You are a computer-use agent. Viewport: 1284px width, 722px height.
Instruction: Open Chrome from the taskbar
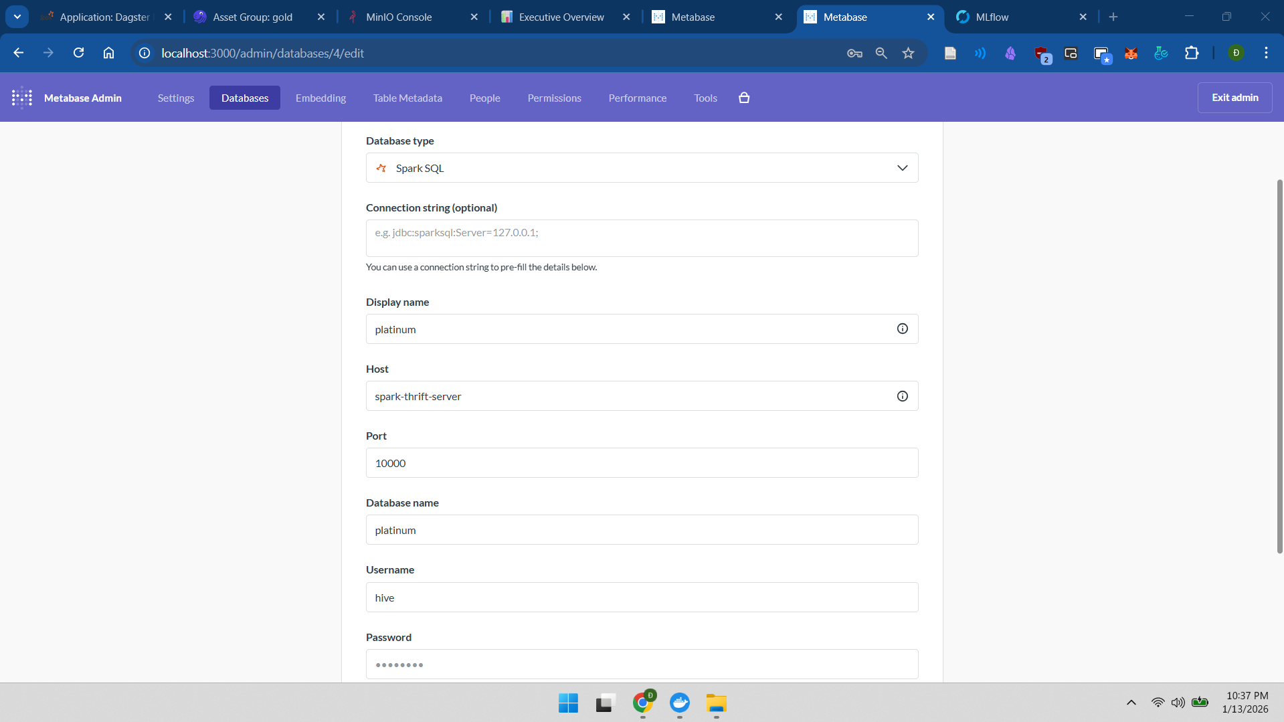[x=643, y=702]
